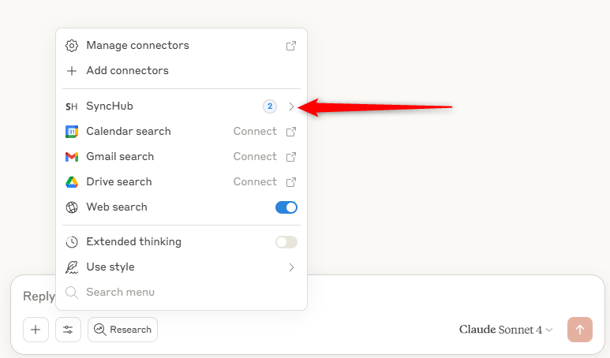Disable the Web search toggle
This screenshot has width=610, height=358.
pyautogui.click(x=286, y=207)
